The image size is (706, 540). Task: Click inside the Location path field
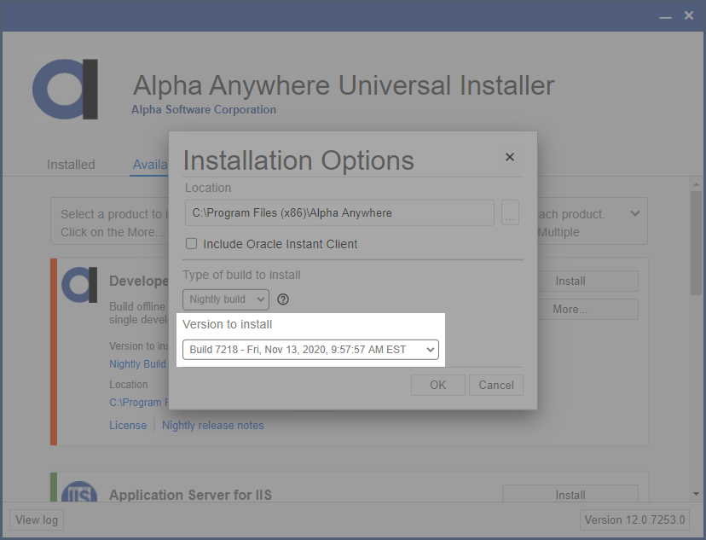(339, 212)
